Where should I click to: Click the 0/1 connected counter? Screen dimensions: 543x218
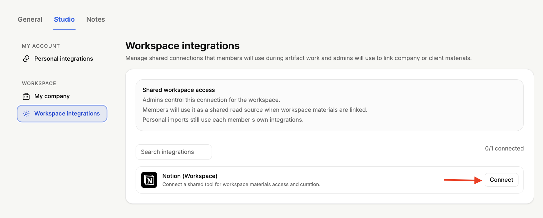pos(504,148)
